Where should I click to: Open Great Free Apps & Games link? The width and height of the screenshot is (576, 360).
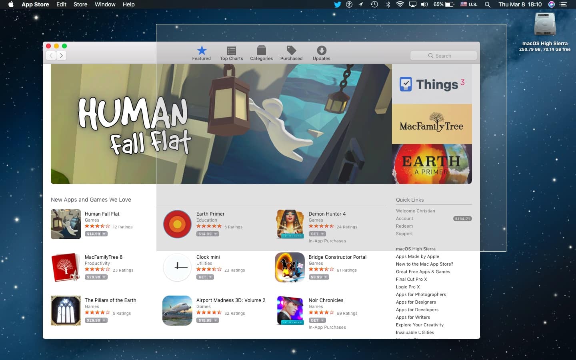point(423,272)
